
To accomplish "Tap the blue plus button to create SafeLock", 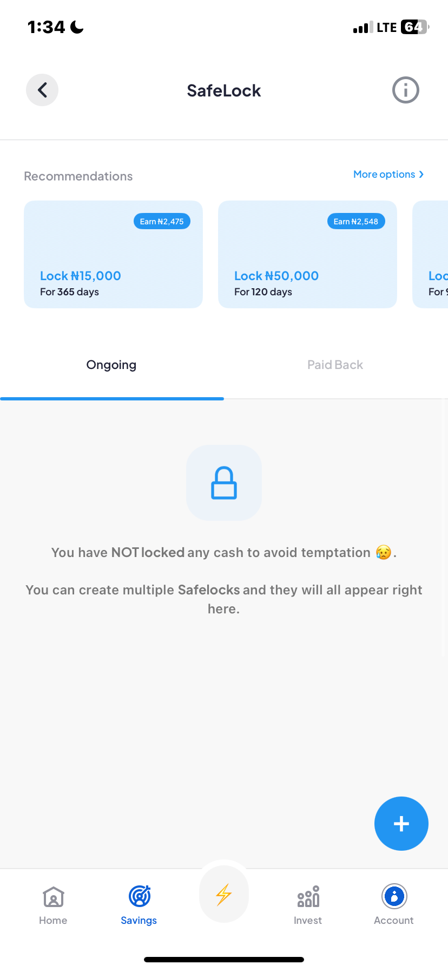I will 401,823.
